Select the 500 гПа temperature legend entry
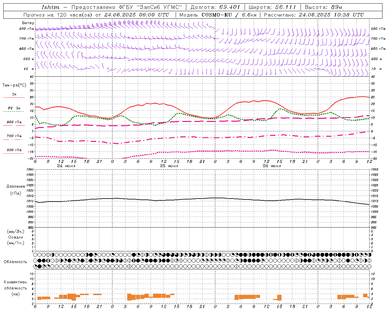 point(14,150)
